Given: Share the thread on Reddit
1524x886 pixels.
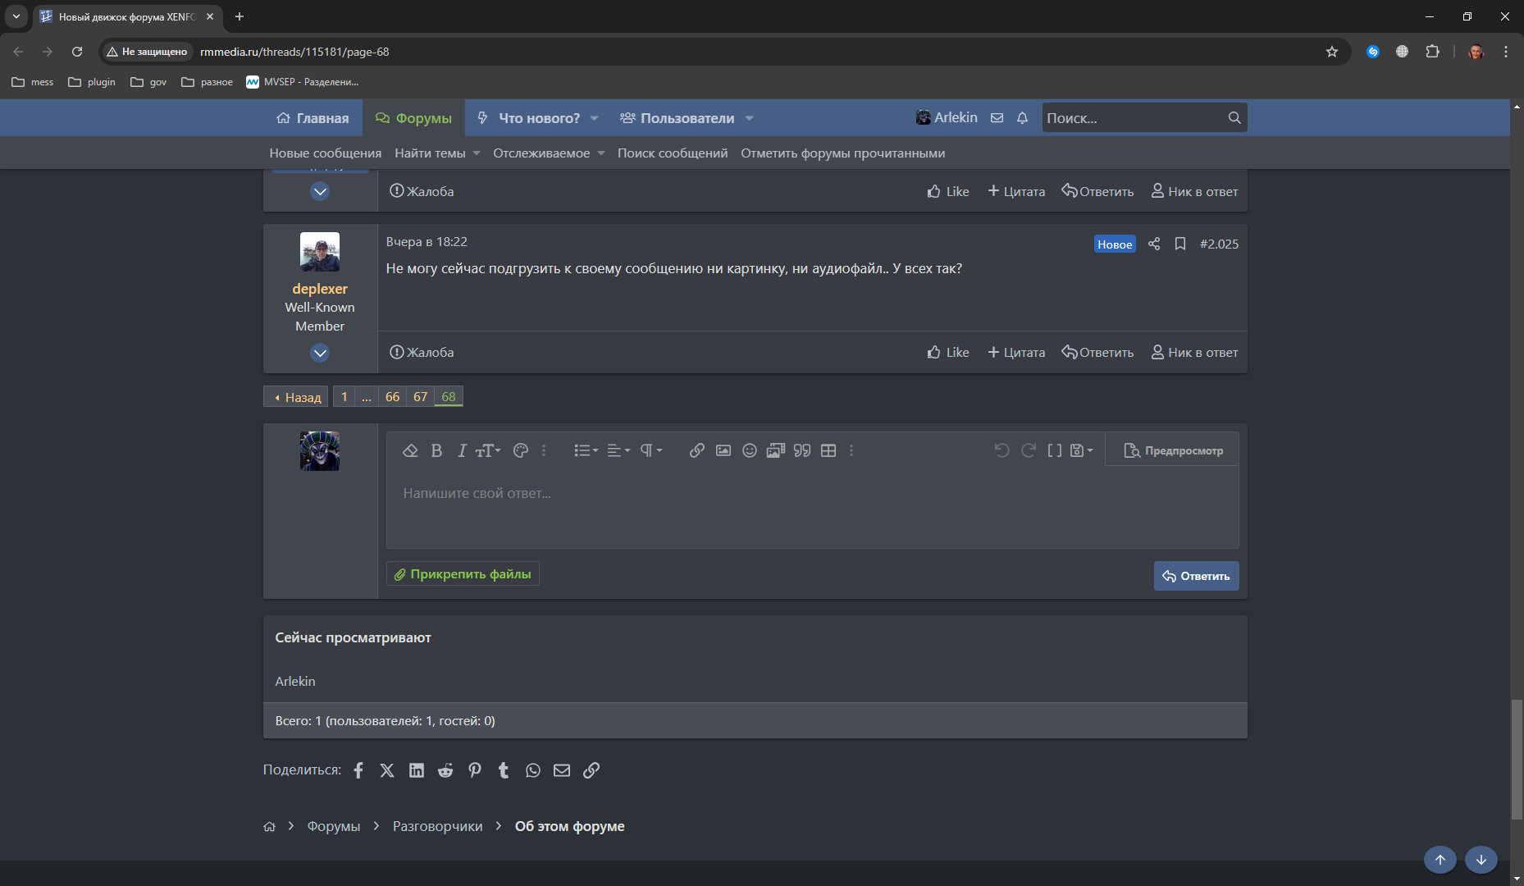Looking at the screenshot, I should pyautogui.click(x=445, y=770).
